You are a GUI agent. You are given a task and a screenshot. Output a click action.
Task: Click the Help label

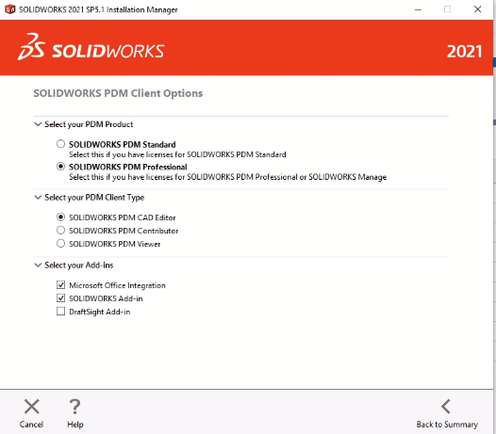[x=75, y=425]
